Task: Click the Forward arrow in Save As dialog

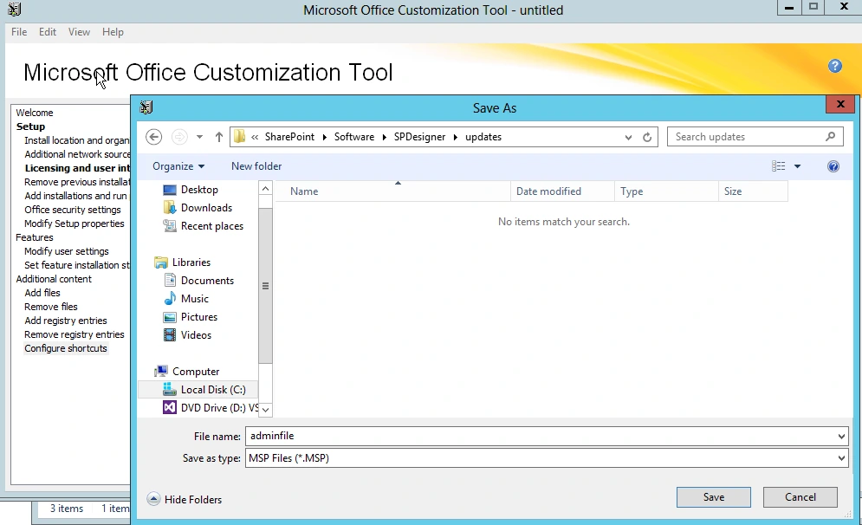Action: coord(179,137)
